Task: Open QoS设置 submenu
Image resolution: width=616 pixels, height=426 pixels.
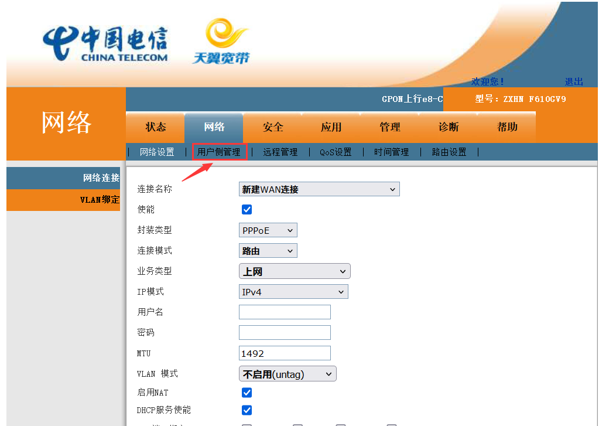Action: pyautogui.click(x=336, y=152)
